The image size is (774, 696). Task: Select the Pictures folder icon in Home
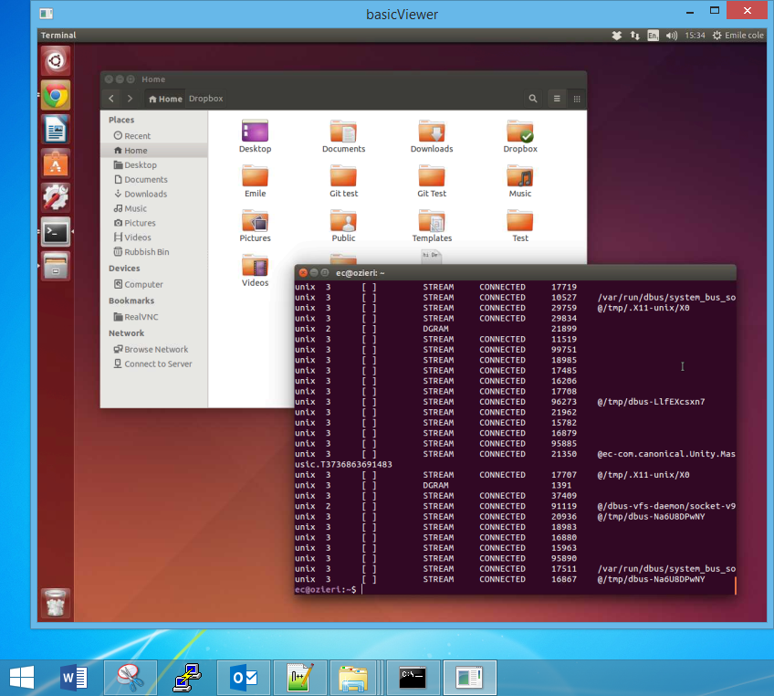pos(255,226)
